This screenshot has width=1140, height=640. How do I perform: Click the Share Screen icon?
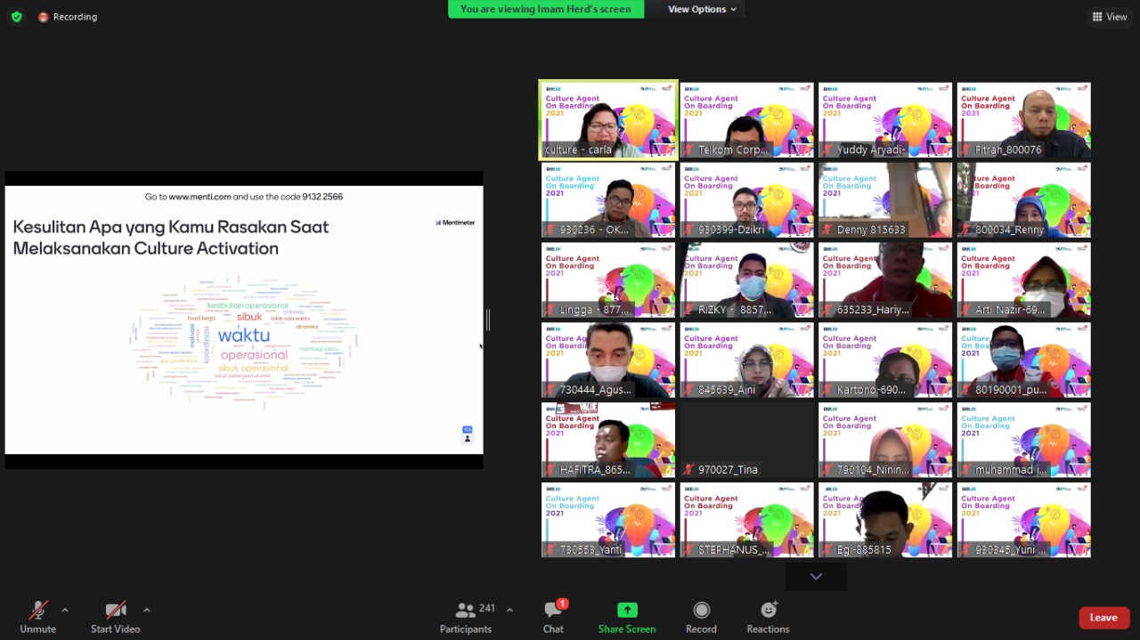click(x=627, y=611)
